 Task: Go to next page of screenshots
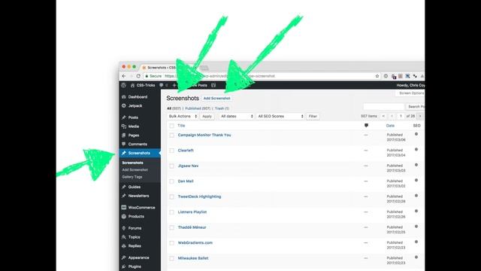tap(420, 116)
